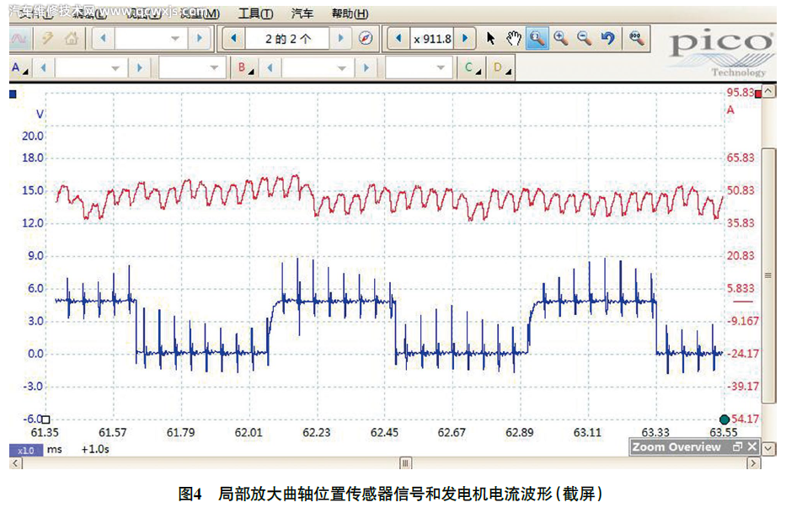
Task: Open channel B options dropdown
Action: pos(245,68)
